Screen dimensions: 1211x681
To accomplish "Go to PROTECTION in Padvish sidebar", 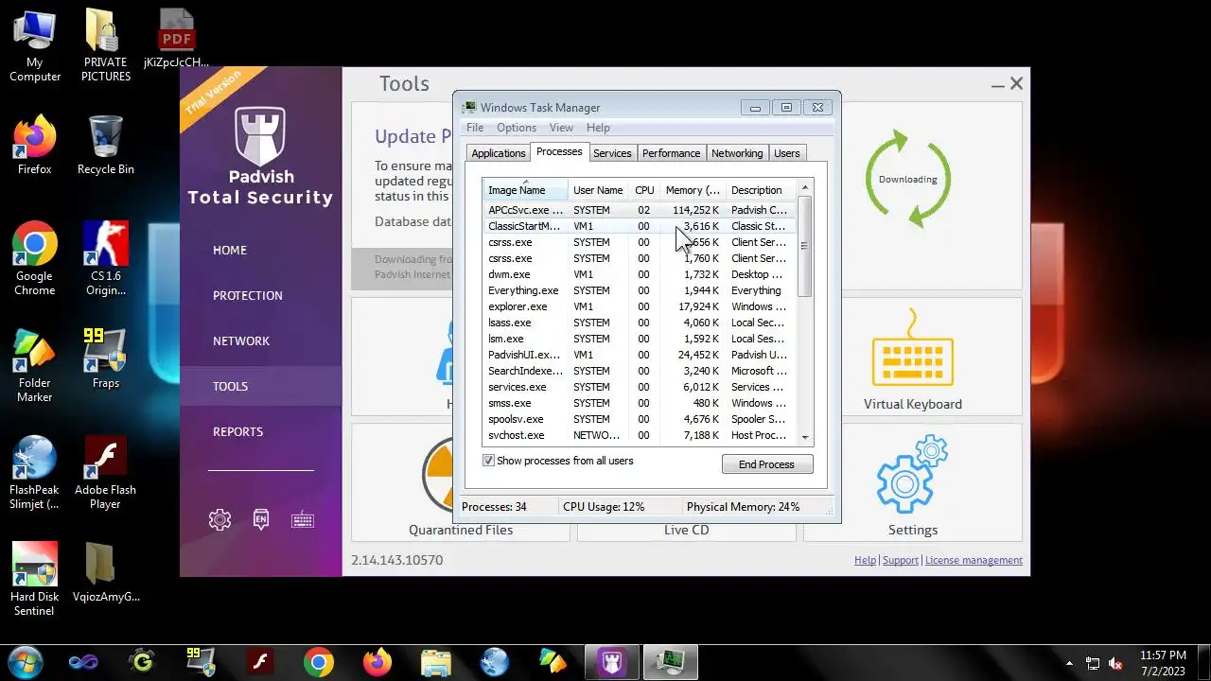I will pos(248,295).
